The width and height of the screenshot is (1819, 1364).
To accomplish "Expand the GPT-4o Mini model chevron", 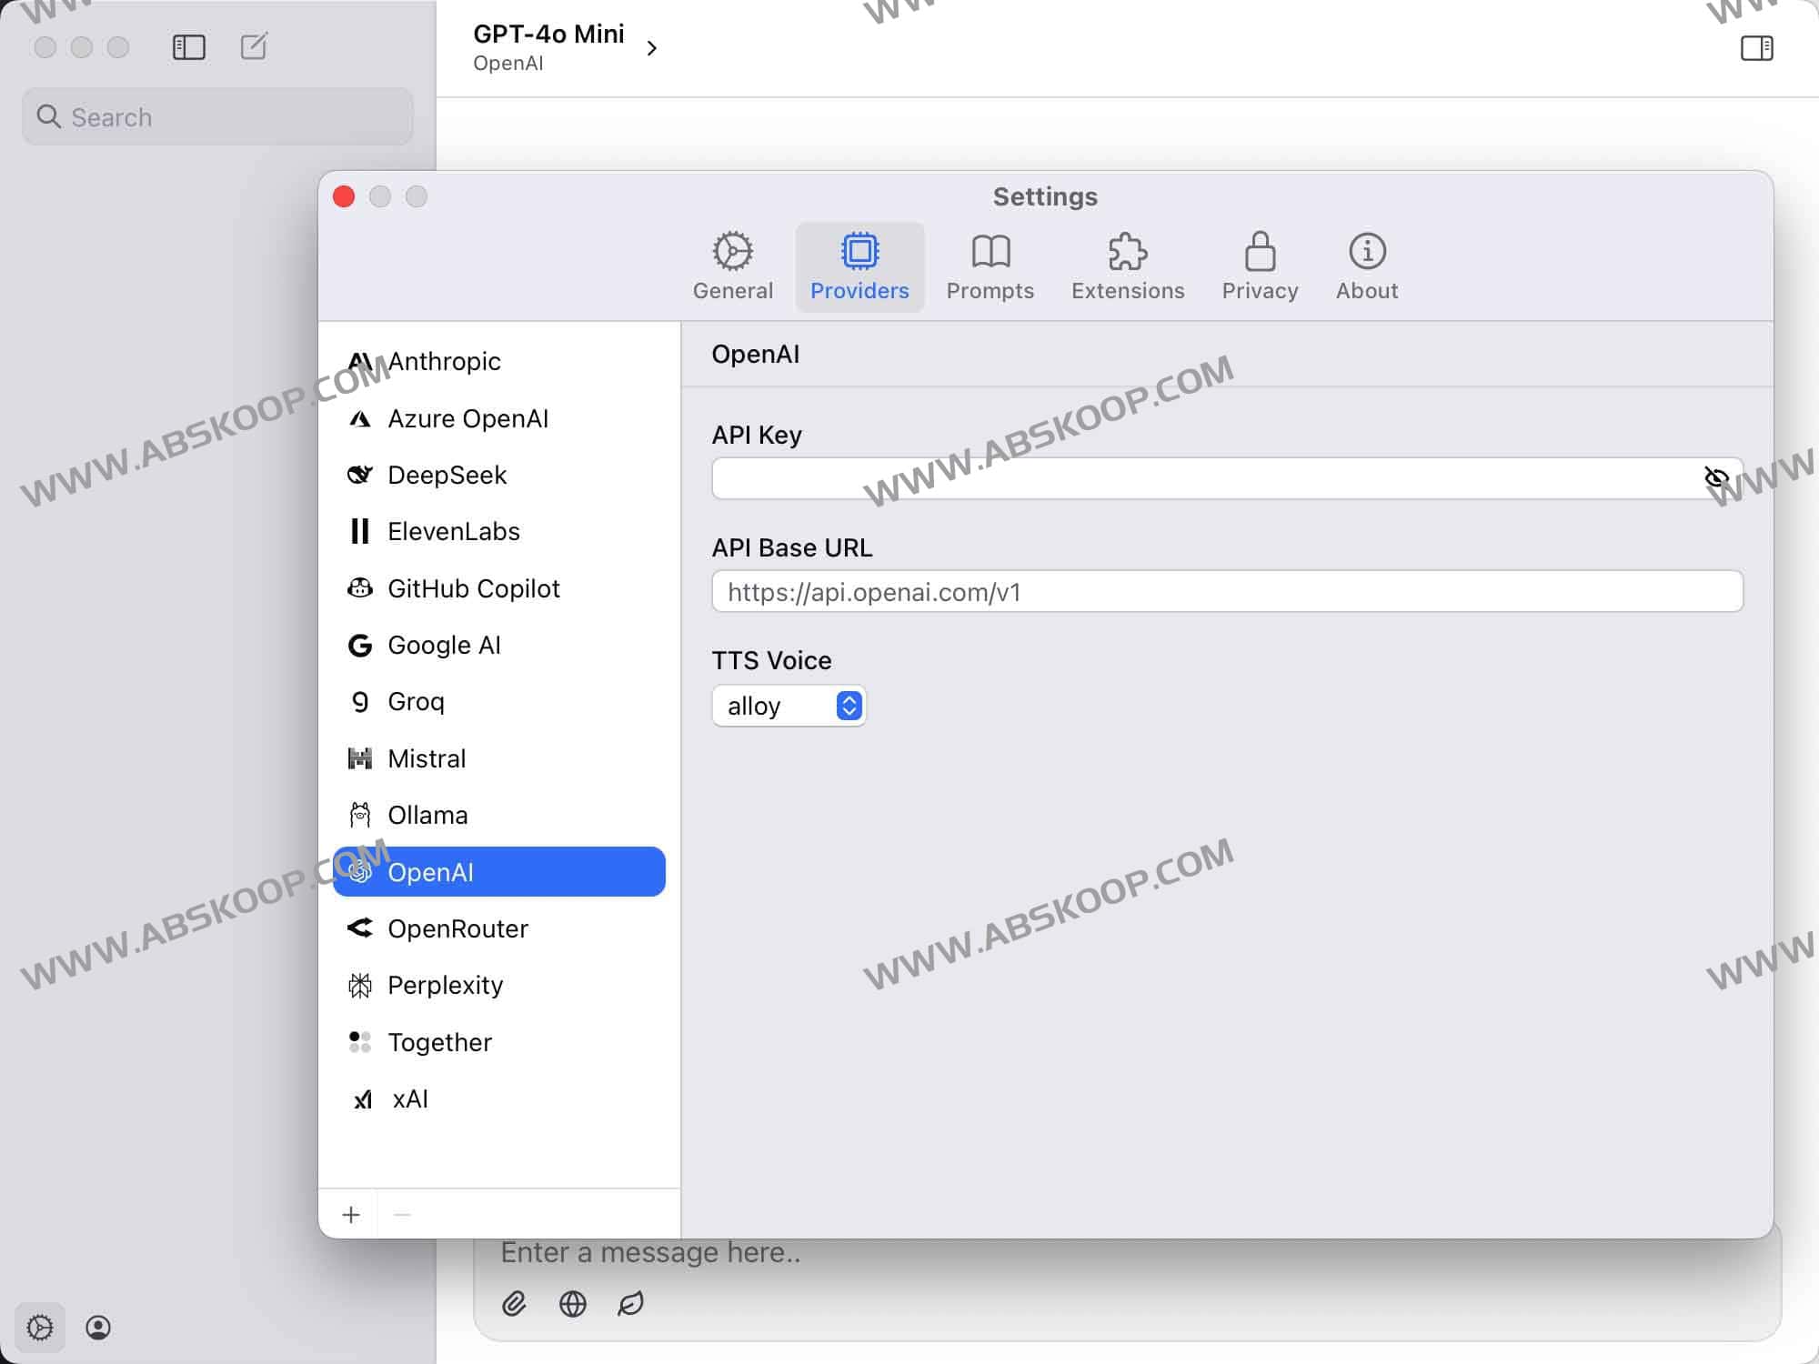I will point(651,48).
